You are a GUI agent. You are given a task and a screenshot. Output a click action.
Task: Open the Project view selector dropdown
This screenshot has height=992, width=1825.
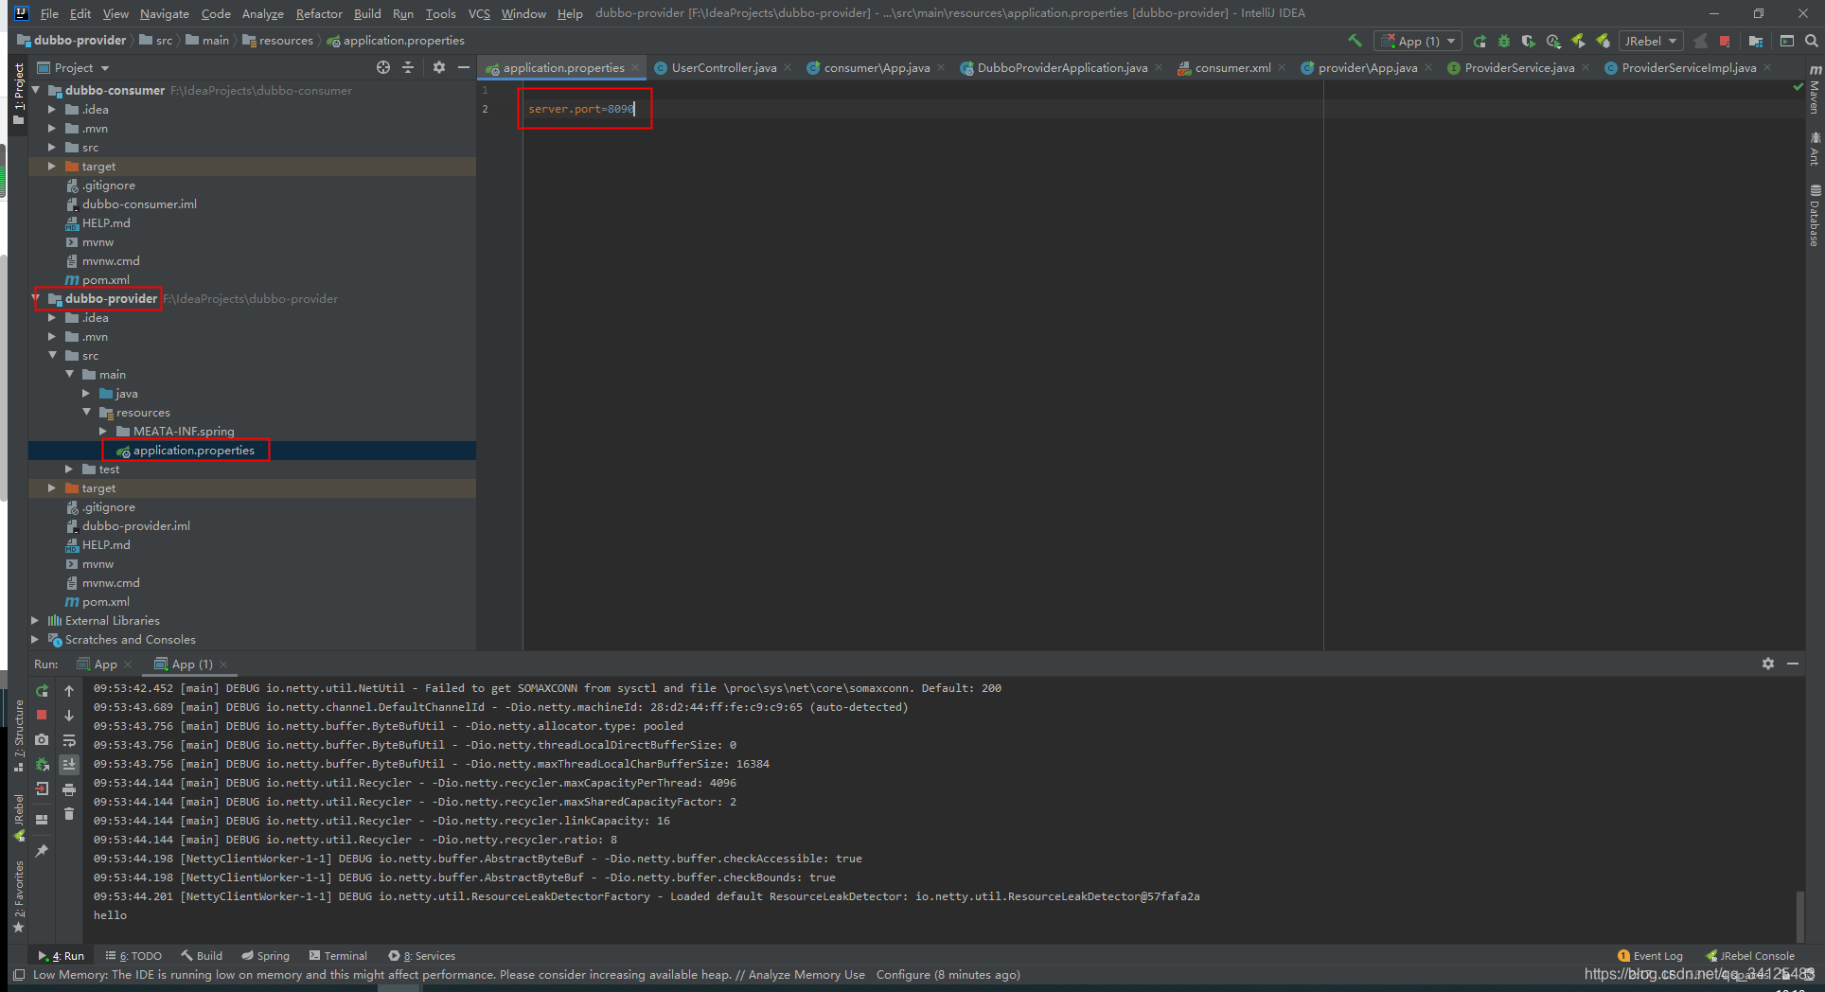click(x=74, y=67)
